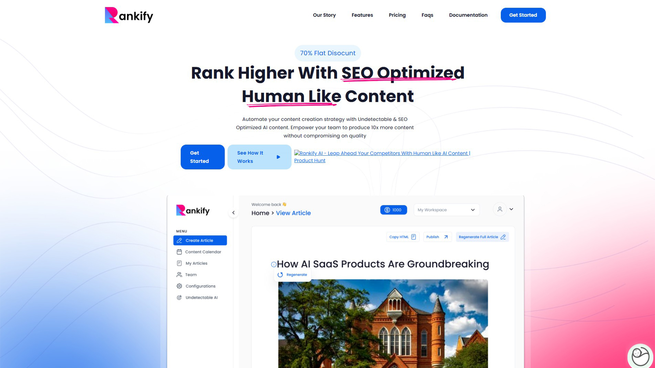Click the Regenerate circular arrow icon
The width and height of the screenshot is (655, 368).
280,275
